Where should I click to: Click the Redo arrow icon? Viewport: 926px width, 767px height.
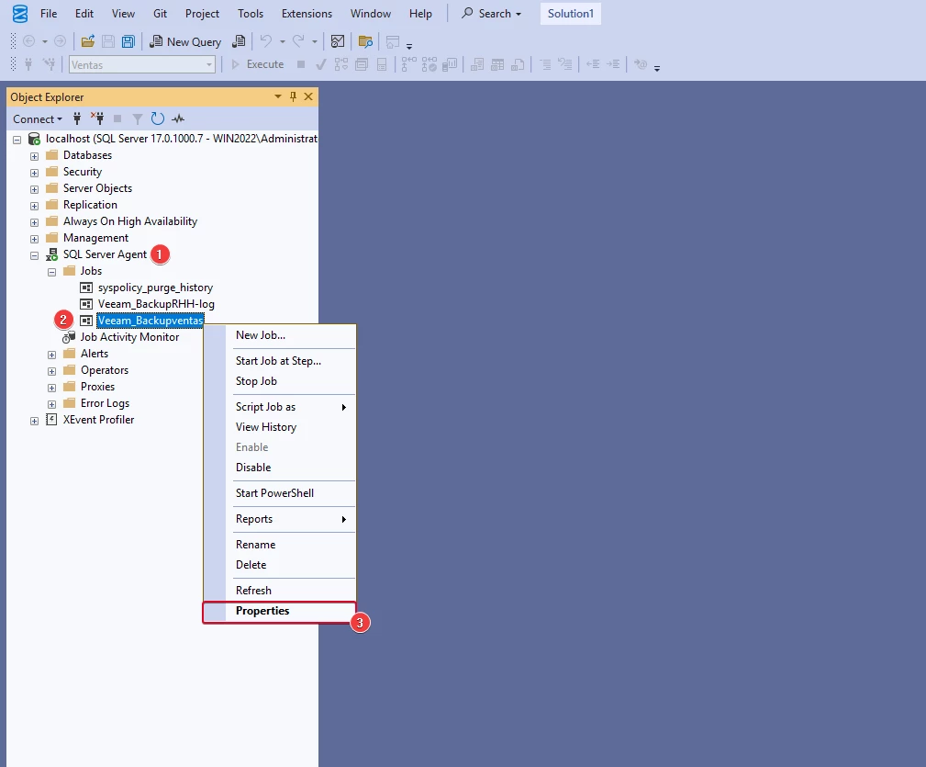coord(299,41)
